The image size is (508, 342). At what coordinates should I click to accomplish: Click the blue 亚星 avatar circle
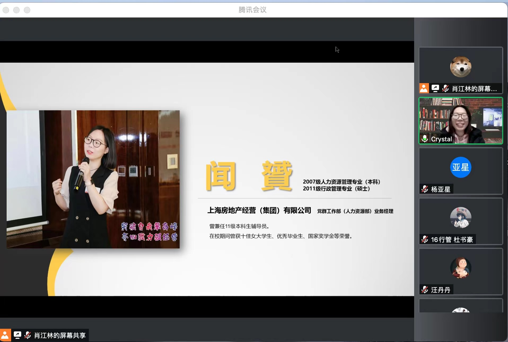[x=461, y=167]
